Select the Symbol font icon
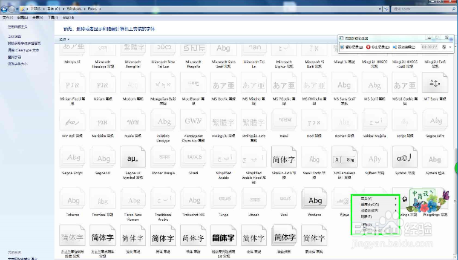Viewport: 458px width, 260px height. [x=405, y=158]
